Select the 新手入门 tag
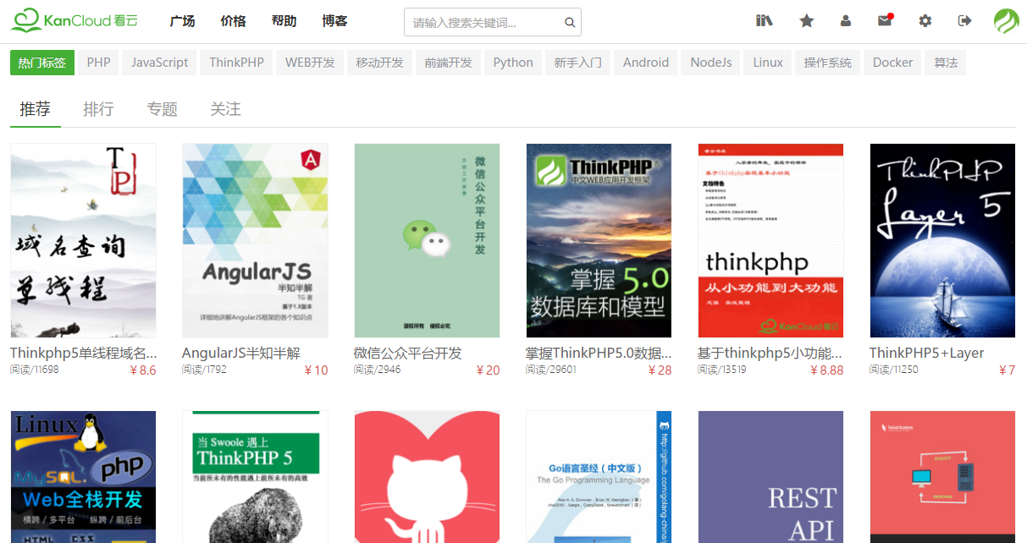 (577, 63)
